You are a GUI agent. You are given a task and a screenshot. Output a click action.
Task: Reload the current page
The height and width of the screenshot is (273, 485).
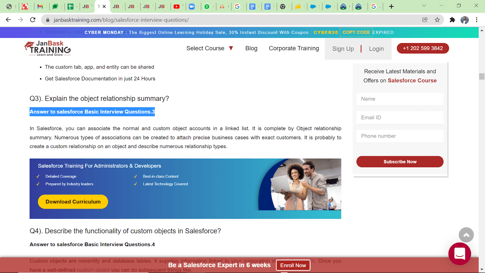[x=32, y=20]
